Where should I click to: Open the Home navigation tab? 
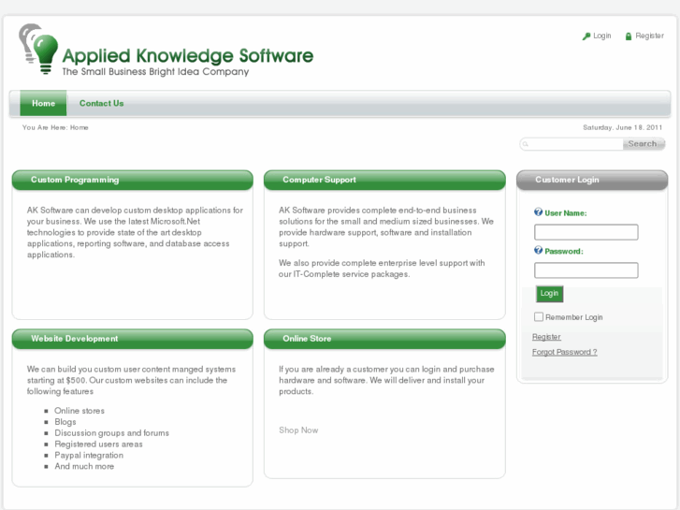(x=43, y=103)
